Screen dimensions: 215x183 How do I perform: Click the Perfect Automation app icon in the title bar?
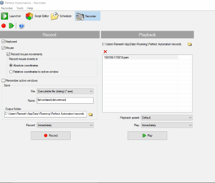[2, 2]
